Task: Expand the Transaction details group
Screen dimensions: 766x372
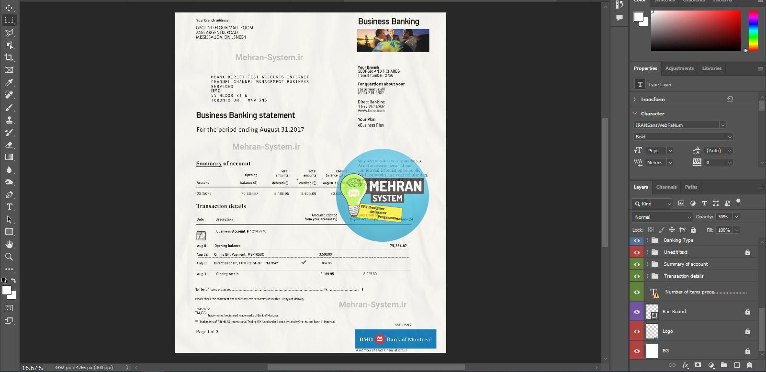Action: (647, 276)
